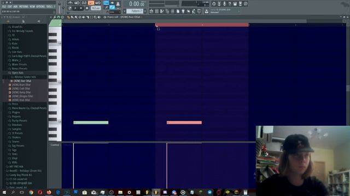Select the Playback speaker tool
The image size is (350, 196).
[99, 17]
